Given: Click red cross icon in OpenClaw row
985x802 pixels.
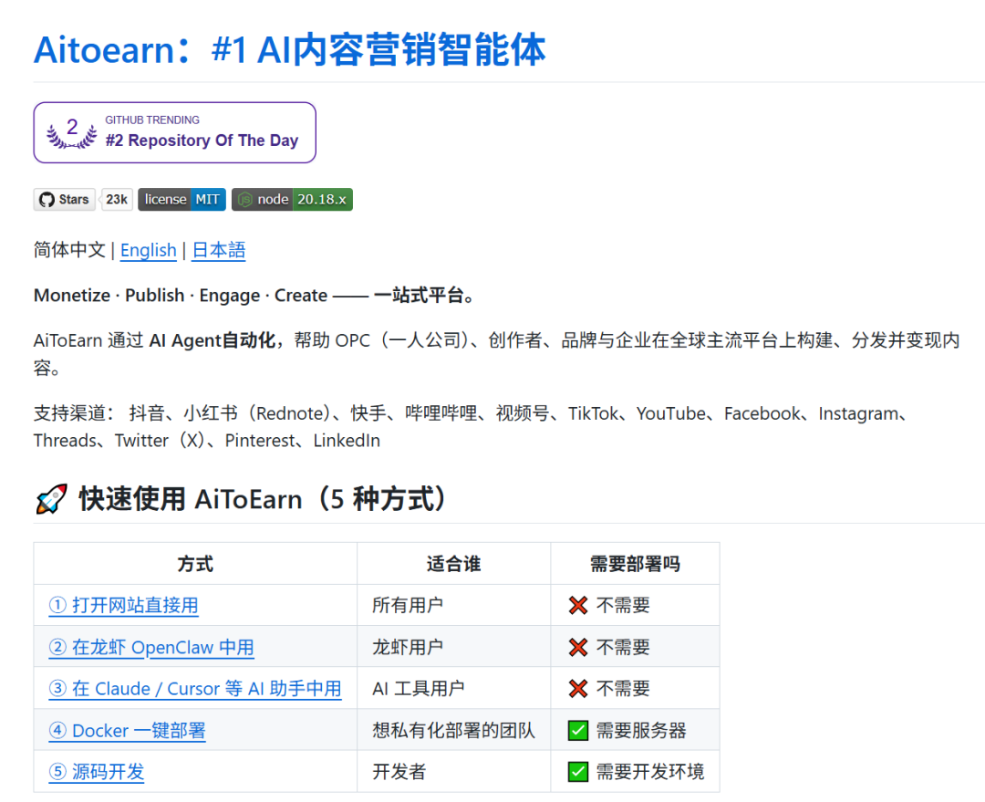Looking at the screenshot, I should click(578, 648).
